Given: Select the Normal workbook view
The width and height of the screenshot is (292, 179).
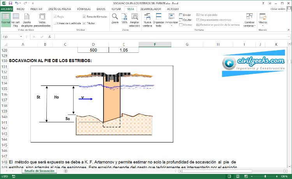Looking at the screenshot, I should click(6, 19).
